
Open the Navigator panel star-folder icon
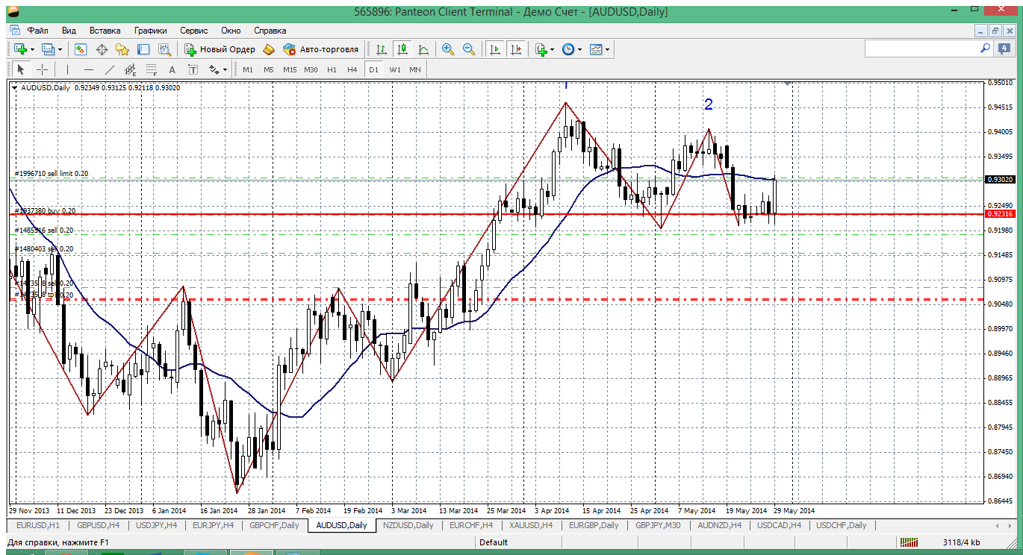click(x=122, y=49)
